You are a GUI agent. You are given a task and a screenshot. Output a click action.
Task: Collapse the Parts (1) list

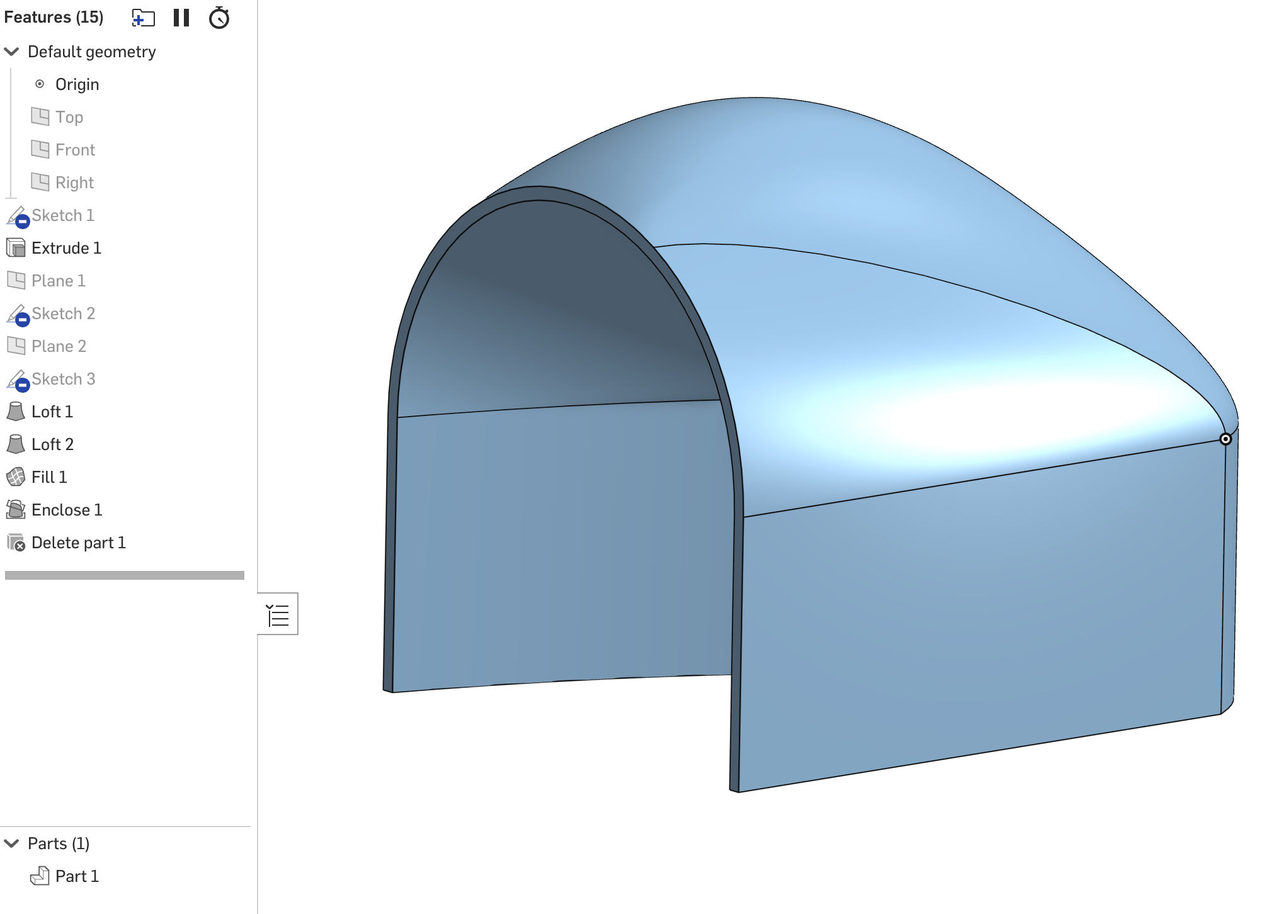tap(12, 843)
